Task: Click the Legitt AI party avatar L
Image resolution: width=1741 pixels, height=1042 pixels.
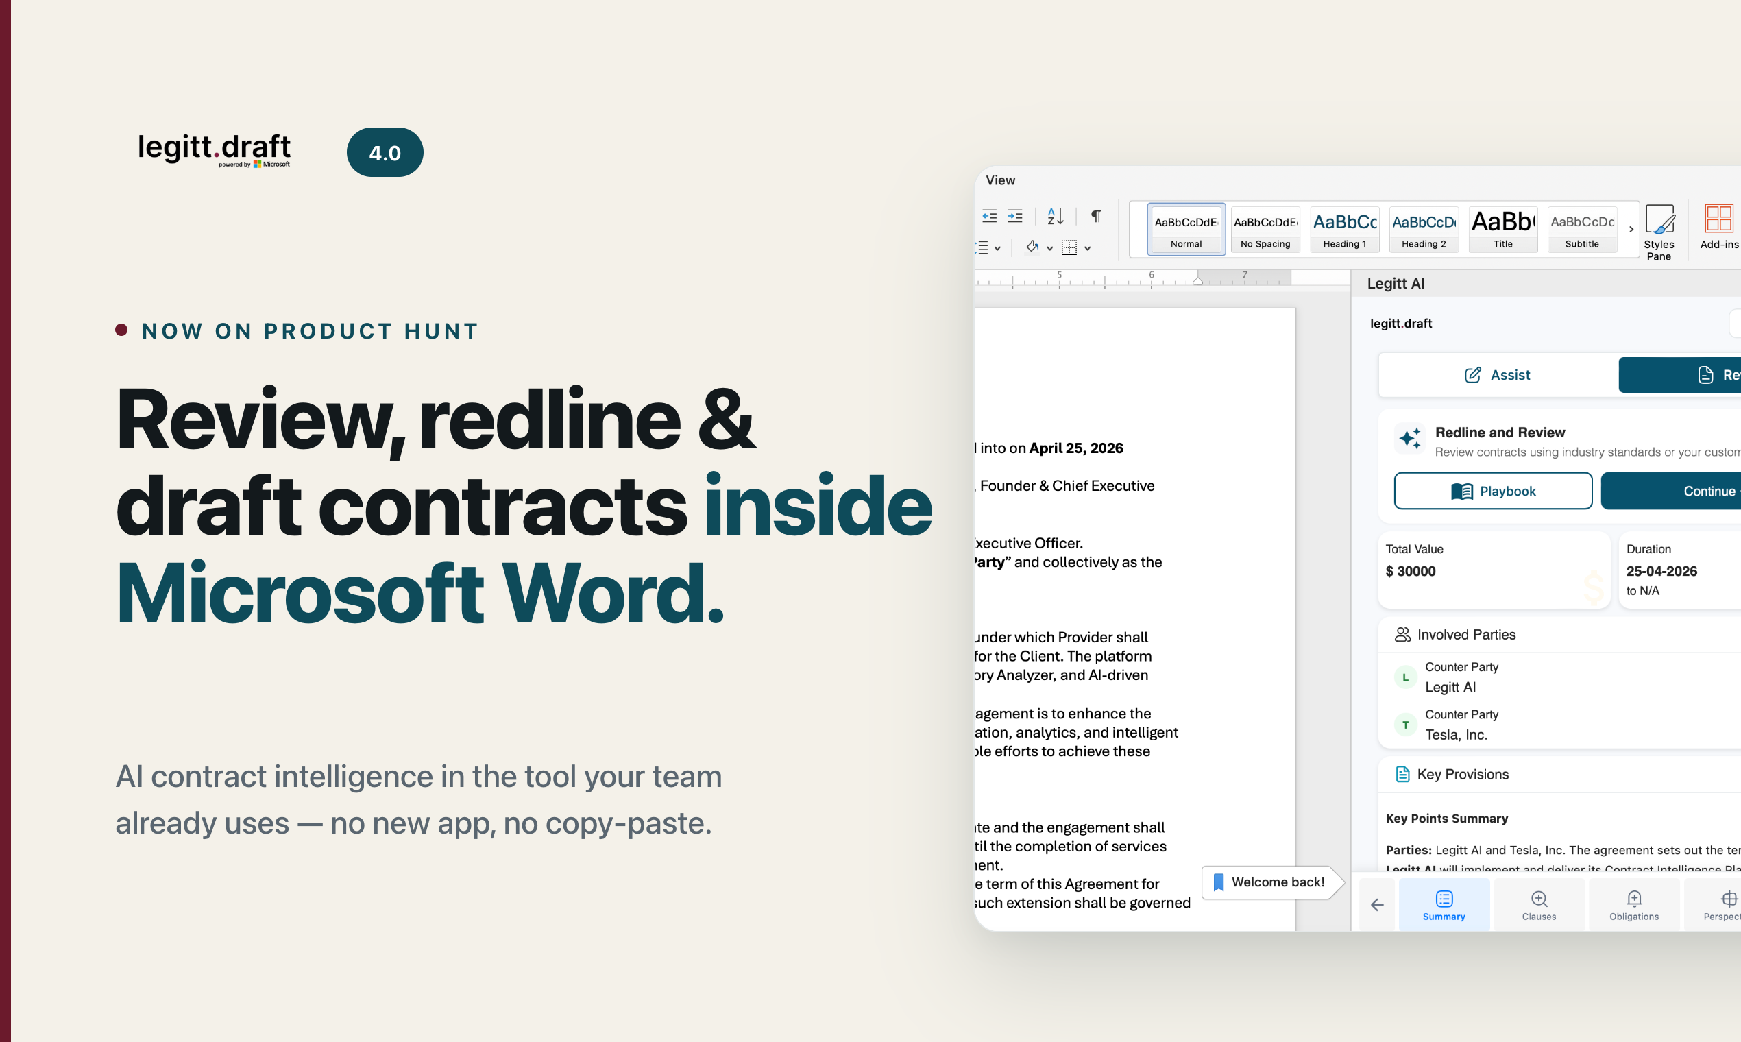Action: coord(1405,677)
